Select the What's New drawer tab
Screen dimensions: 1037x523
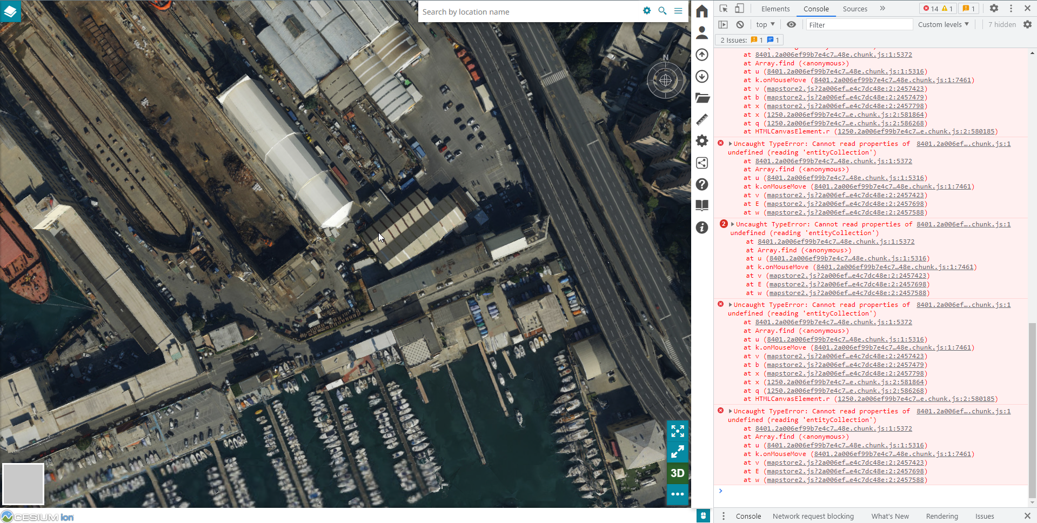point(890,516)
